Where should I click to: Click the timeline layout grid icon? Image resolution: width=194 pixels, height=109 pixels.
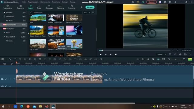point(2,59)
